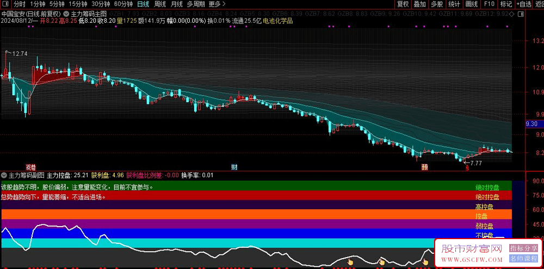Open 多周期 multi-period view
The image size is (544, 269).
pyautogui.click(x=196, y=4)
